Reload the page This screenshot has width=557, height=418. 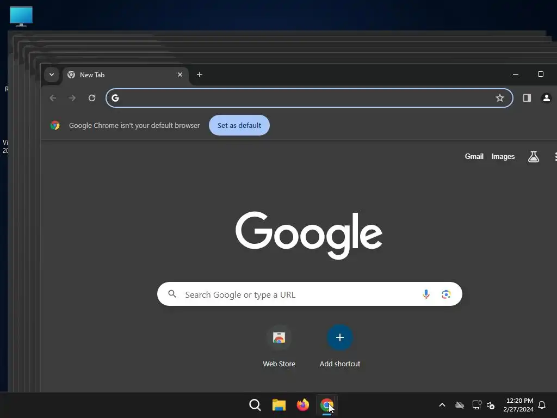click(91, 98)
